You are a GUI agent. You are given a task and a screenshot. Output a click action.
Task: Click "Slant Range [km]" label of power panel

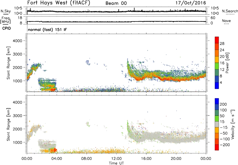tap(8, 63)
